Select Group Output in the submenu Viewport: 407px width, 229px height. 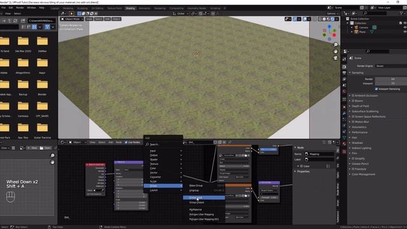[x=204, y=202]
